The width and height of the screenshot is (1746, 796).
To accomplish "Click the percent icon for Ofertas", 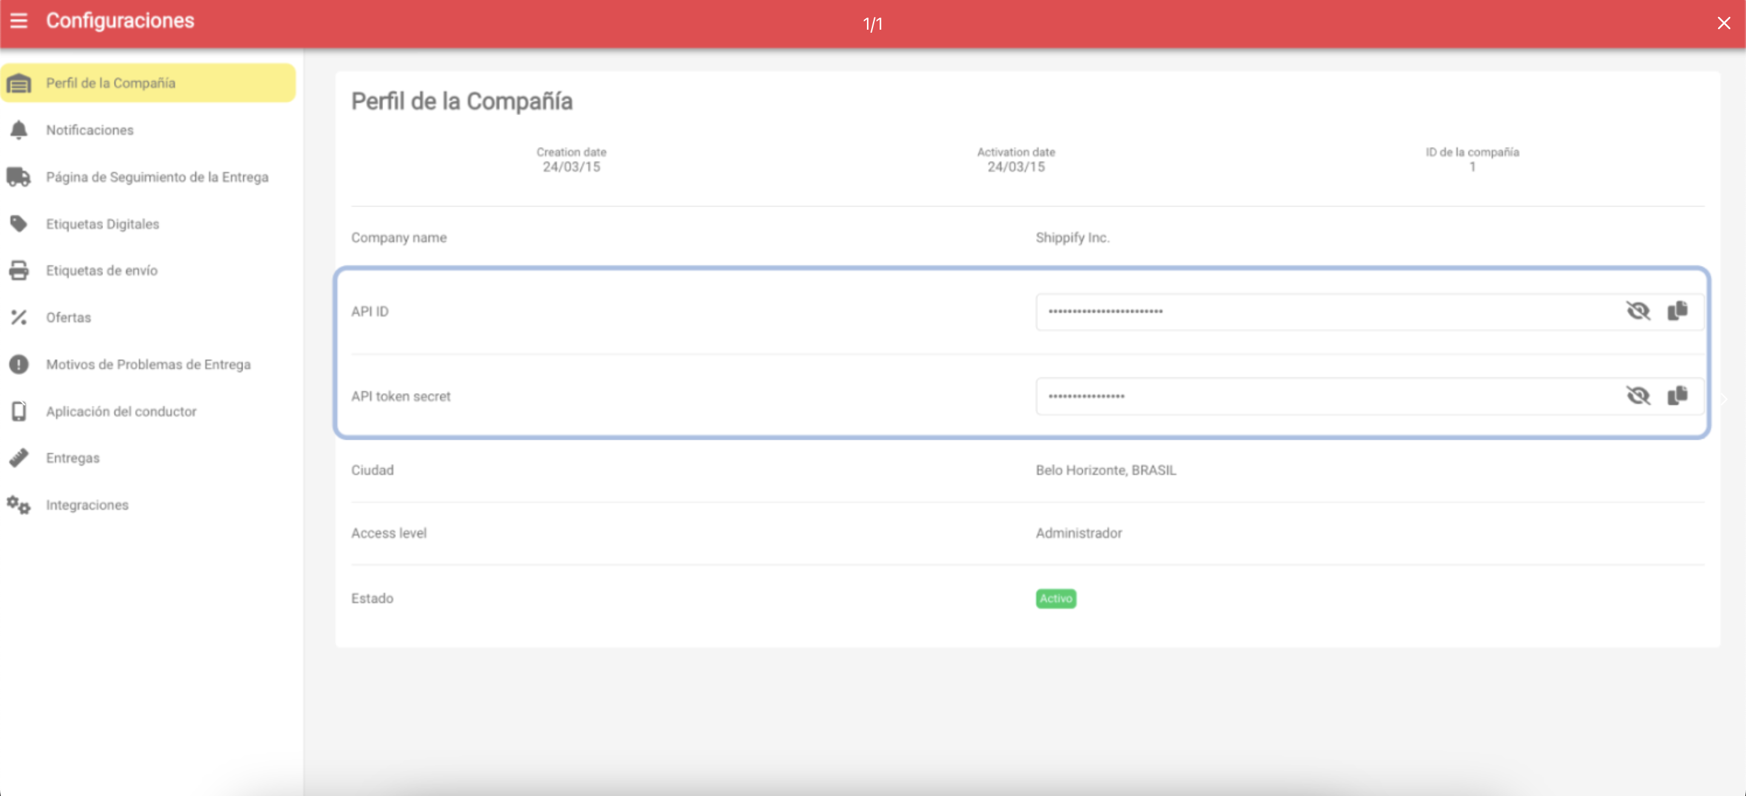I will 19,317.
